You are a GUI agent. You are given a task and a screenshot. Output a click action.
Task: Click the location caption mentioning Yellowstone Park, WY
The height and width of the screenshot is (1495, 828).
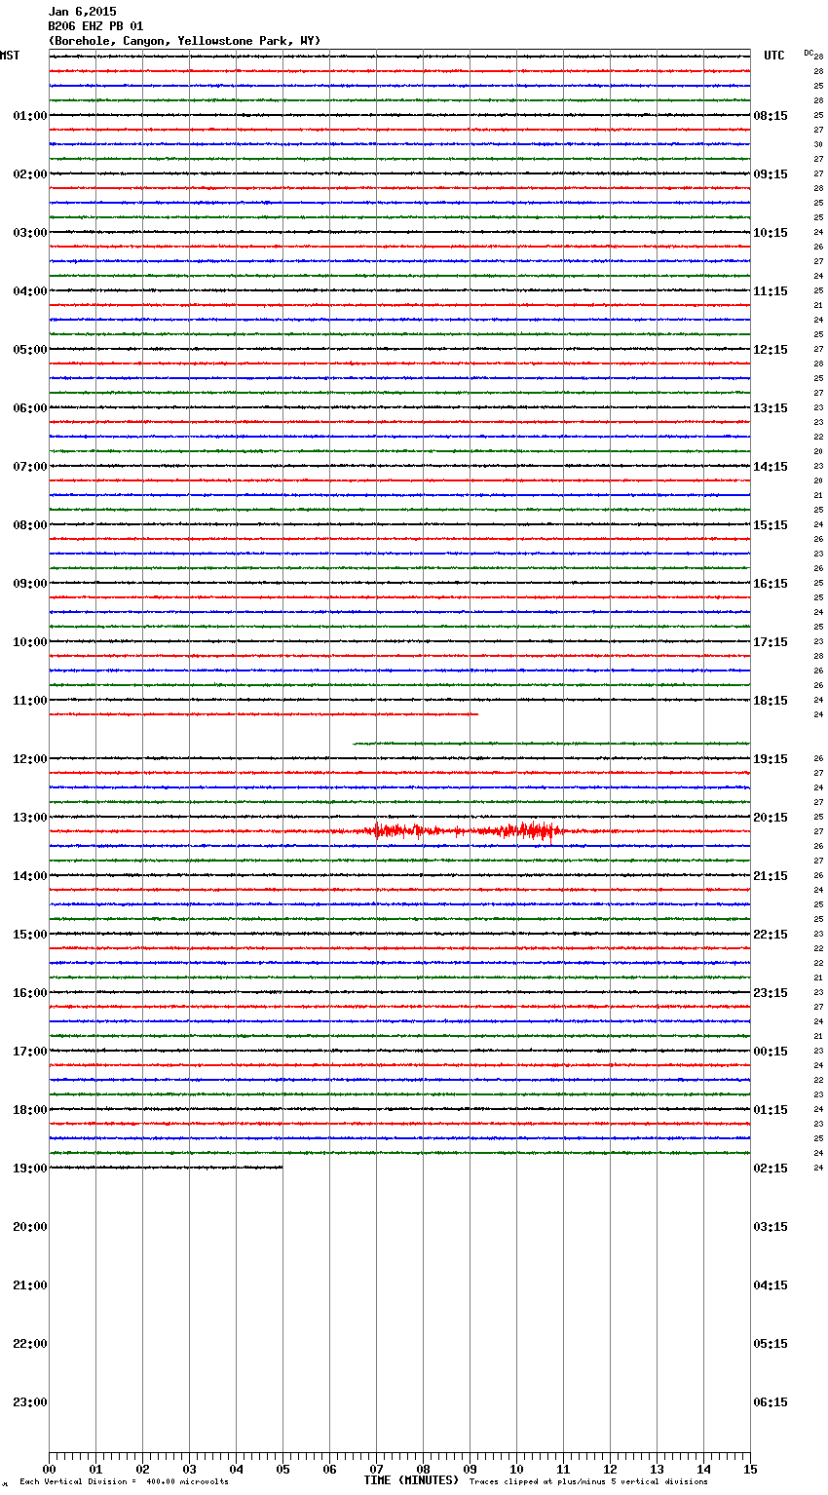[x=184, y=41]
